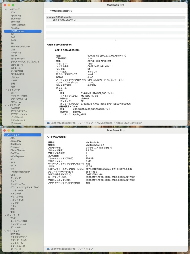Collapse ソフトウェア section in NVMExpress window sidebar
This screenshot has height=254, width=190.
[6, 105]
